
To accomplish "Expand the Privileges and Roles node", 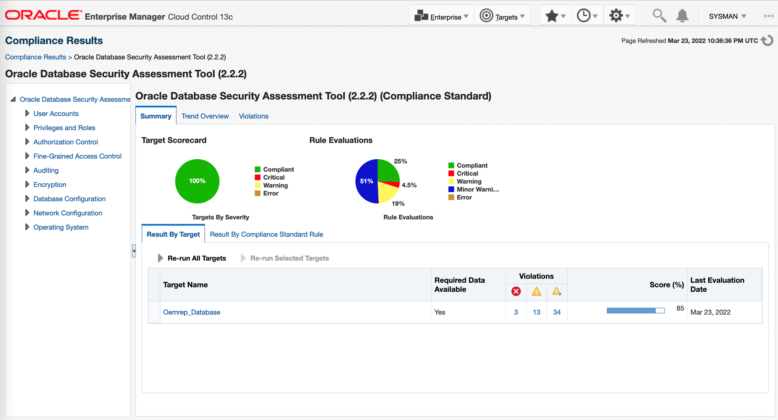I will [27, 128].
